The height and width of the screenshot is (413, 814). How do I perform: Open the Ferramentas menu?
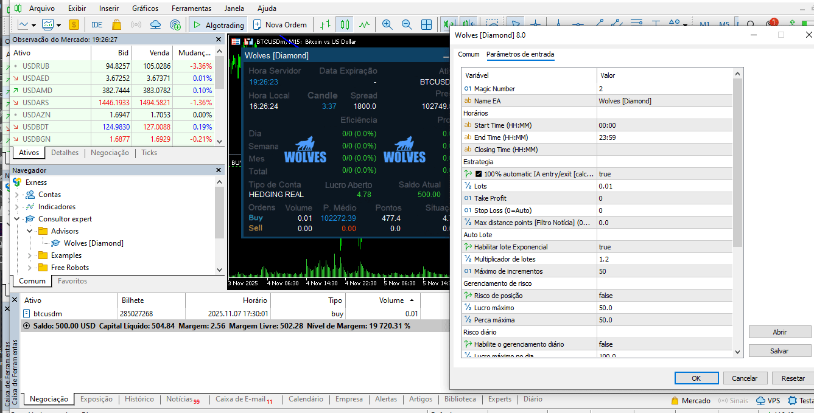coord(191,9)
